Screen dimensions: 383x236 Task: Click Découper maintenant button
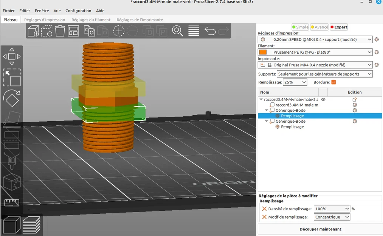[x=320, y=229]
